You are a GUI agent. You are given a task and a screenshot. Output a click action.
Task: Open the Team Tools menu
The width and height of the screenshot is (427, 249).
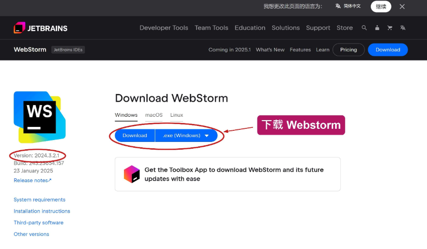211,28
